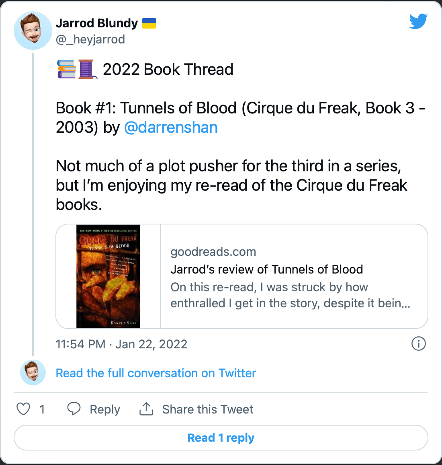Open the @darrenshan mention link
Screen dimensions: 442x465
(x=171, y=127)
